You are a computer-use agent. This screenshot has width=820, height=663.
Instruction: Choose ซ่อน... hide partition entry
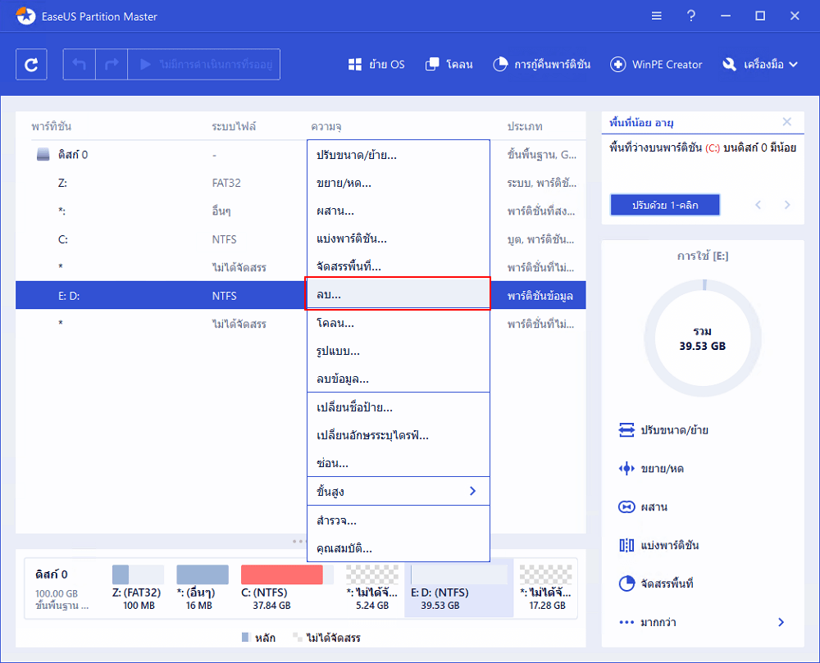(399, 463)
